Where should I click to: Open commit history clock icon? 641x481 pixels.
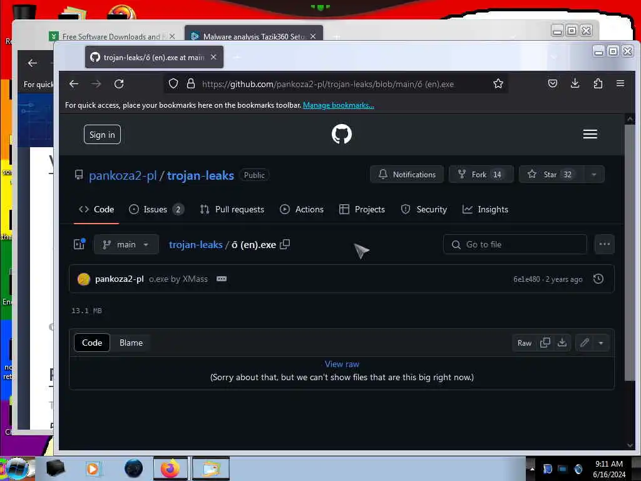[598, 279]
